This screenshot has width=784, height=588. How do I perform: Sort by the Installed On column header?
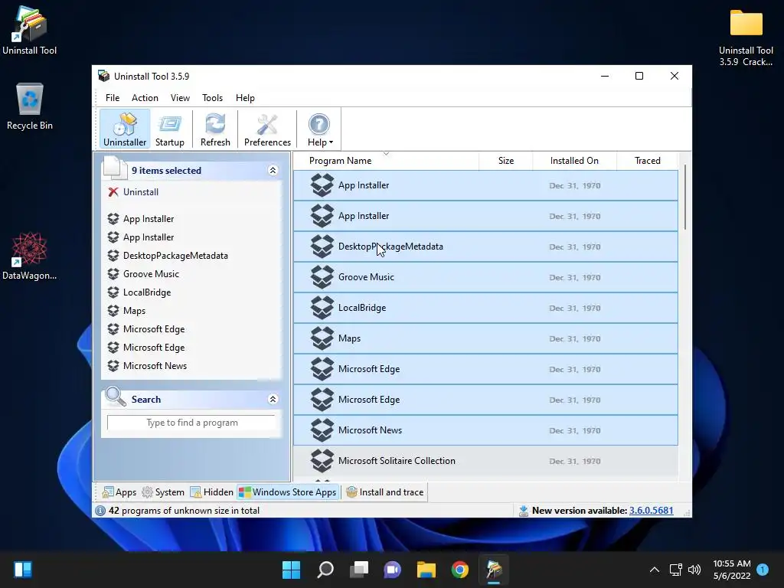[x=574, y=161]
